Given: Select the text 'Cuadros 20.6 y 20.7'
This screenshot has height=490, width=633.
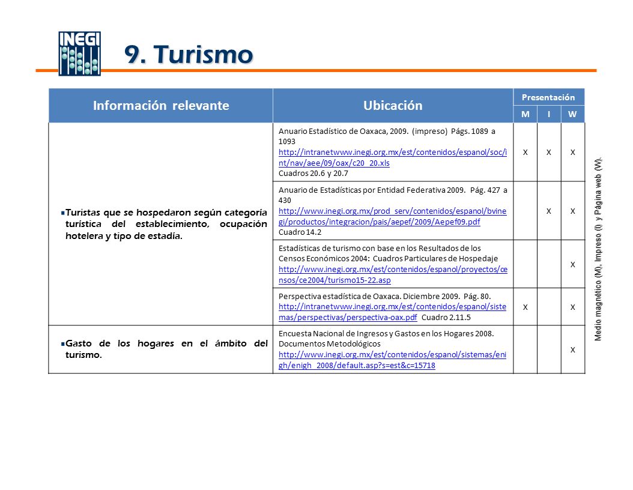Looking at the screenshot, I should [313, 174].
